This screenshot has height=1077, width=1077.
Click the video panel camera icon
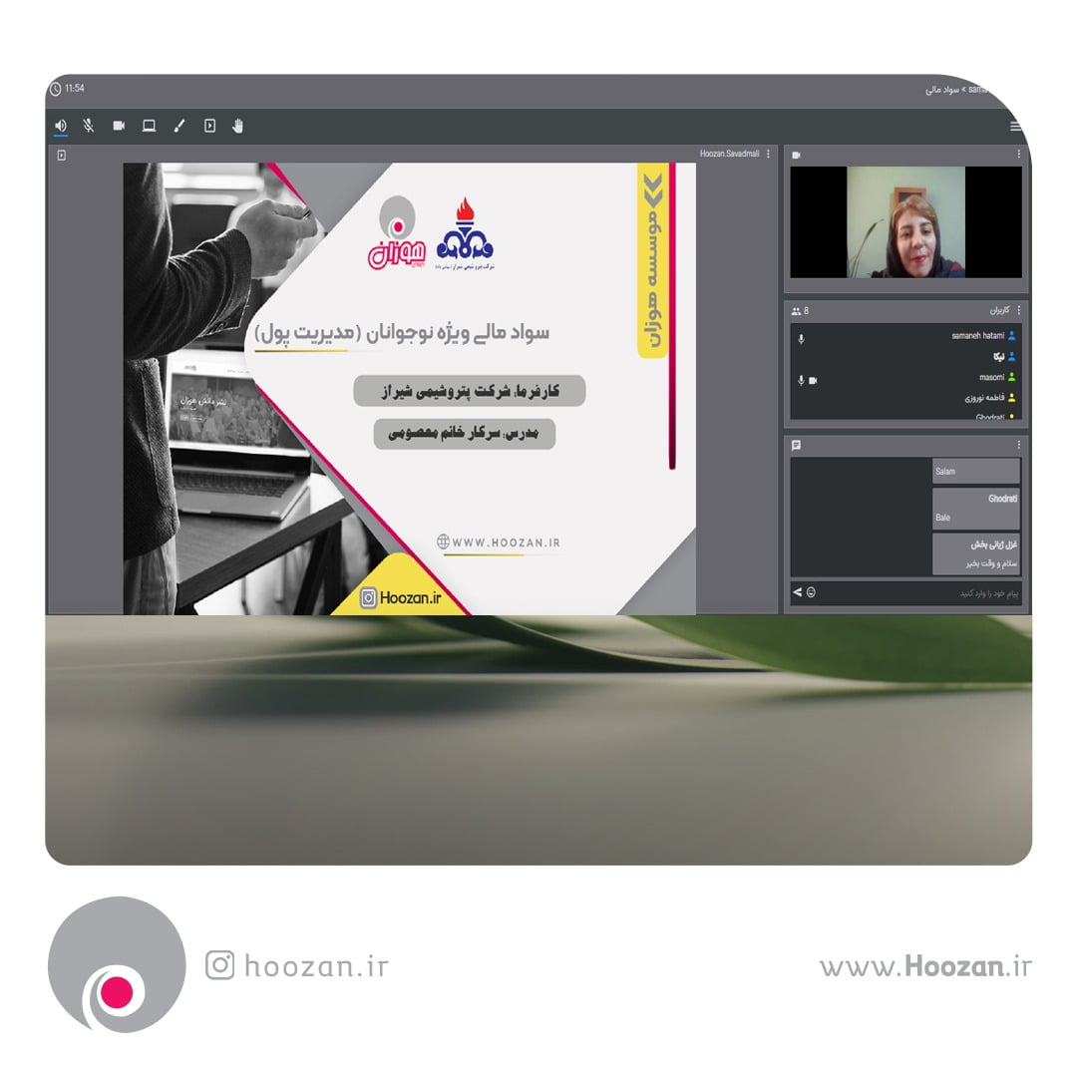click(796, 156)
